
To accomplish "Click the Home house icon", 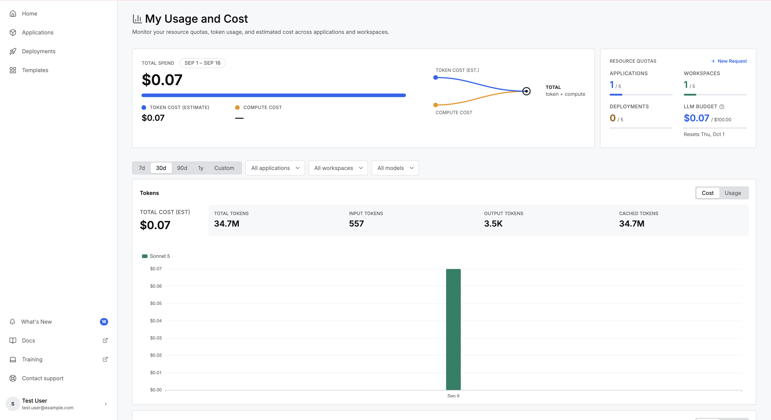I will pyautogui.click(x=12, y=14).
